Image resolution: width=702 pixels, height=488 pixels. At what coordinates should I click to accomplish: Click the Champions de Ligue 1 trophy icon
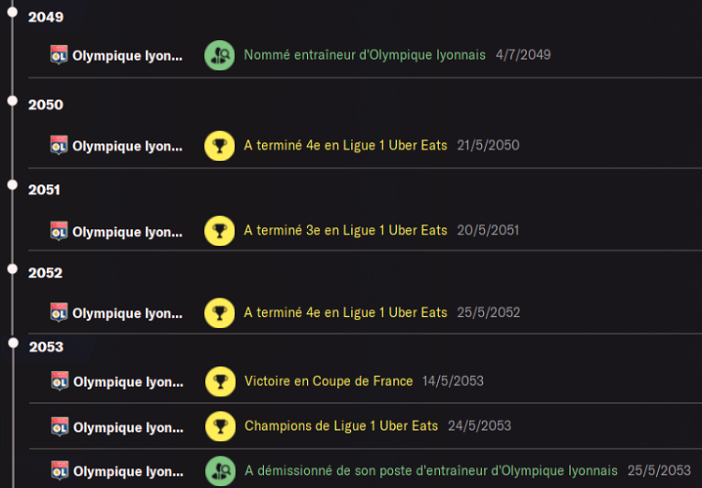pyautogui.click(x=221, y=426)
